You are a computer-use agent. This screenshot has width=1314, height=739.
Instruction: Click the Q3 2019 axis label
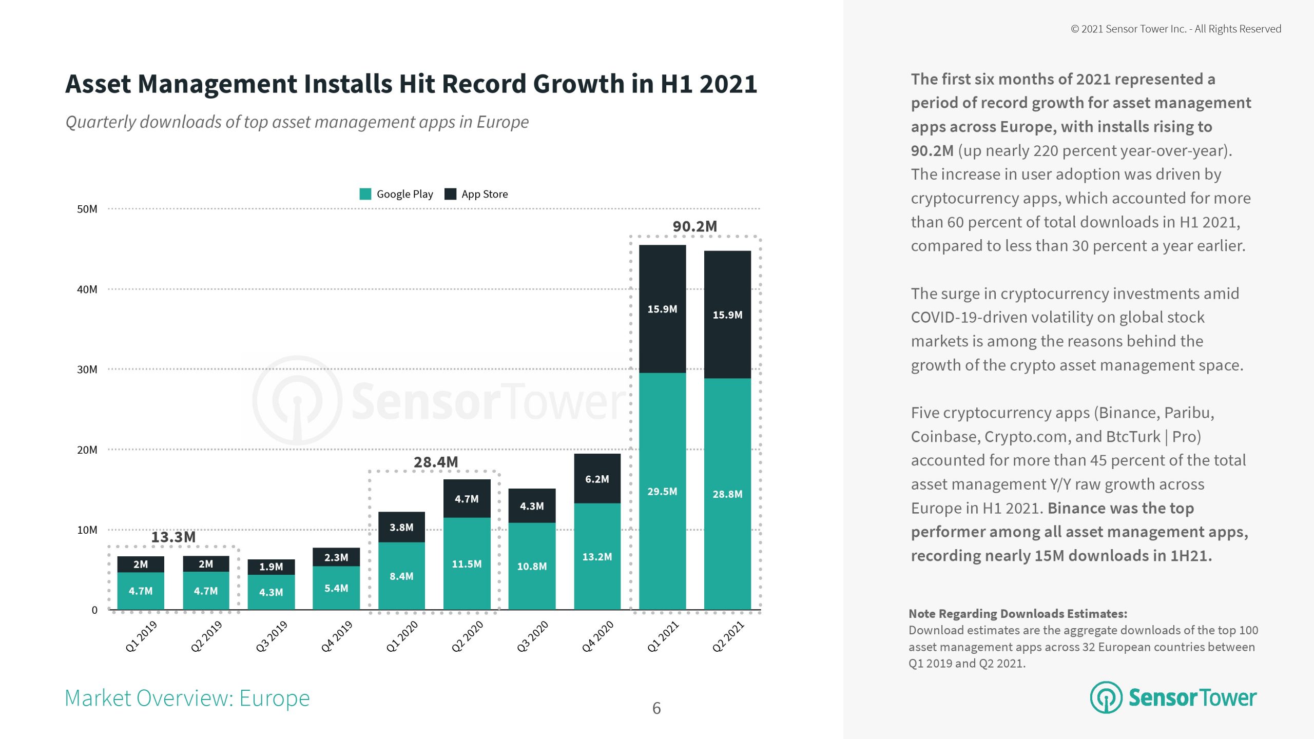pos(272,636)
